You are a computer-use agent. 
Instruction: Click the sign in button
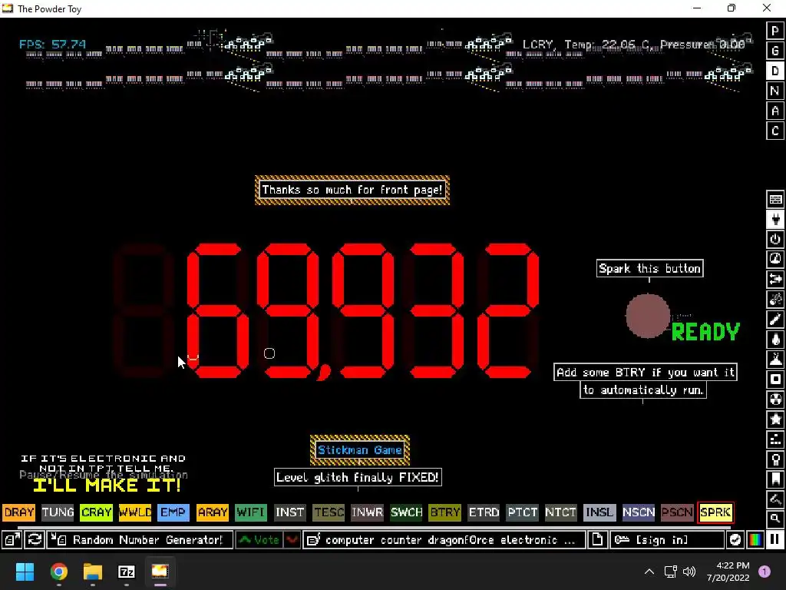(x=667, y=540)
